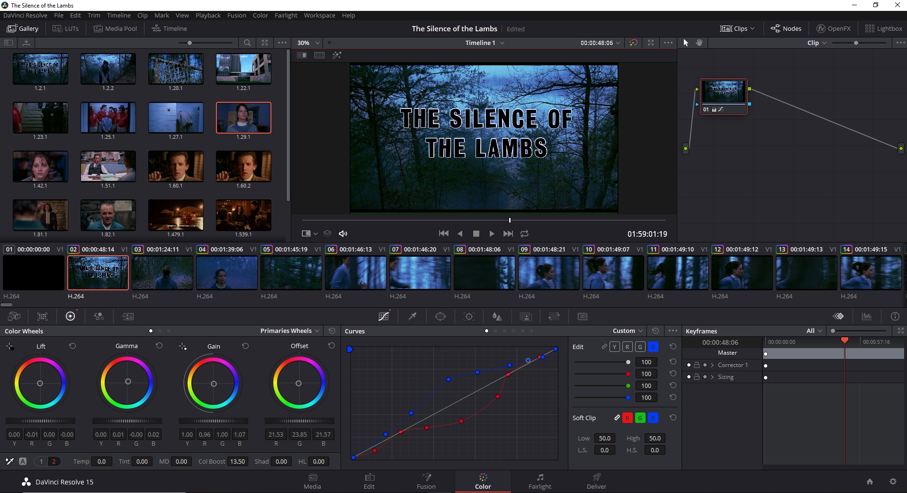Enable the viewer Image Wipe icon
This screenshot has height=493, width=907.
[x=302, y=55]
